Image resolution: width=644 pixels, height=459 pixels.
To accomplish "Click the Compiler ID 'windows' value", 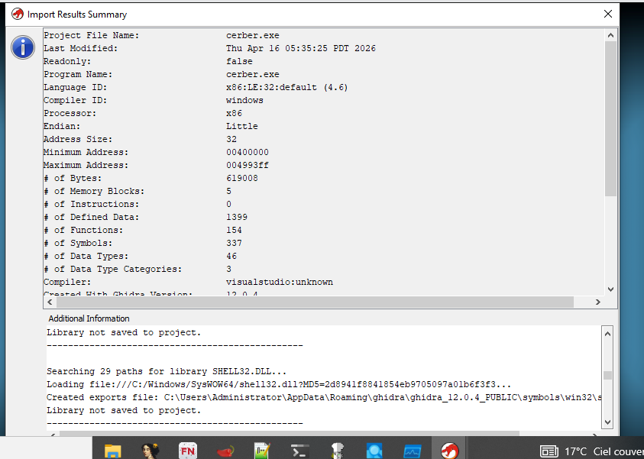I will (244, 101).
